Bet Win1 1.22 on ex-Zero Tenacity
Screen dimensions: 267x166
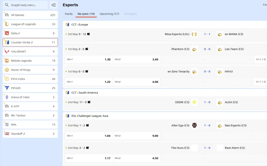click(89, 82)
